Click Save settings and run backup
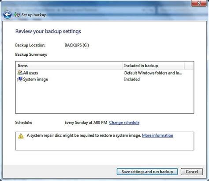Viewport: 209px width, 181px height. pyautogui.click(x=147, y=172)
